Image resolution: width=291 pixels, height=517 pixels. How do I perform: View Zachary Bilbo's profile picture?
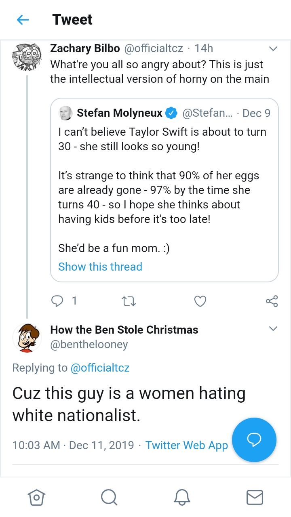coord(27,56)
